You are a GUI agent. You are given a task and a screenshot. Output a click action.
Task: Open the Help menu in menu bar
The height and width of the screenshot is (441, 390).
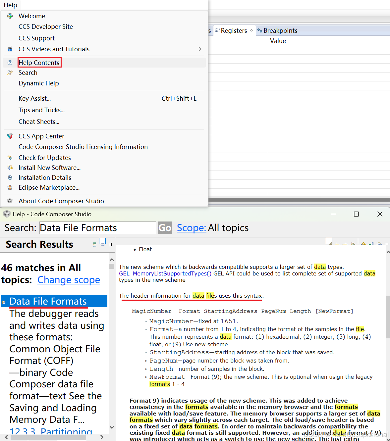11,5
